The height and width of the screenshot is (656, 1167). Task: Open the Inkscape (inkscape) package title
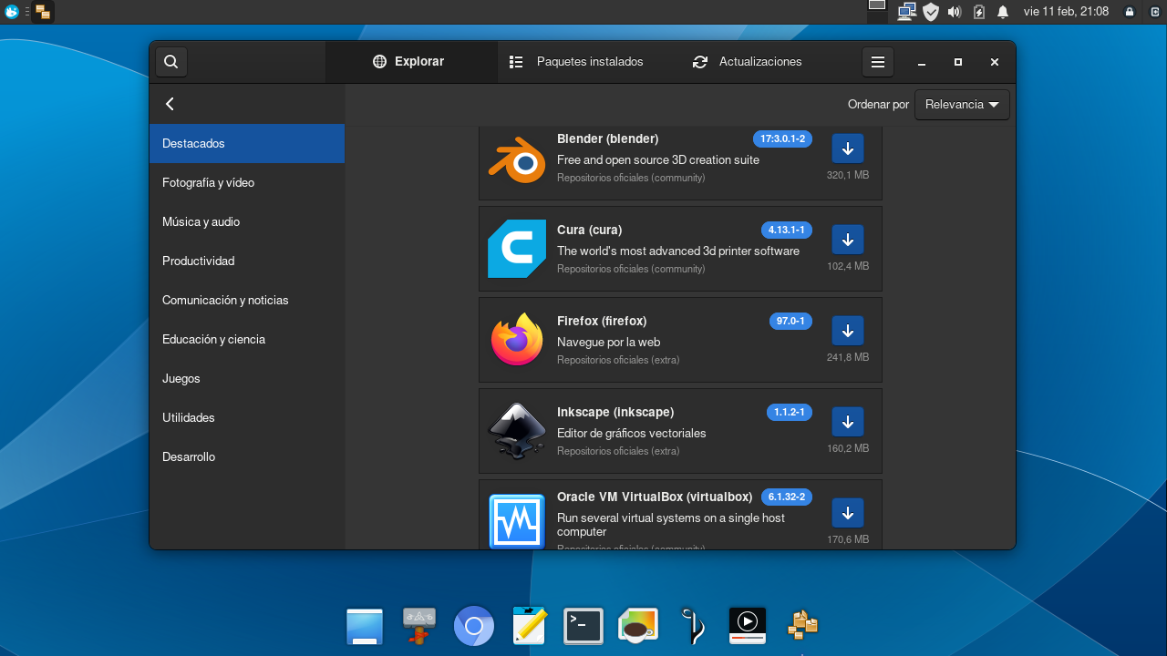(x=615, y=412)
